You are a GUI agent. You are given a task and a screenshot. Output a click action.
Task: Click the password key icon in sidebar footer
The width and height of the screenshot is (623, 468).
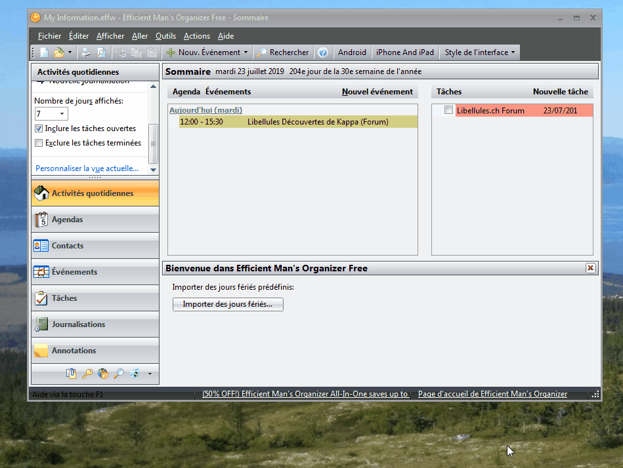pos(87,374)
